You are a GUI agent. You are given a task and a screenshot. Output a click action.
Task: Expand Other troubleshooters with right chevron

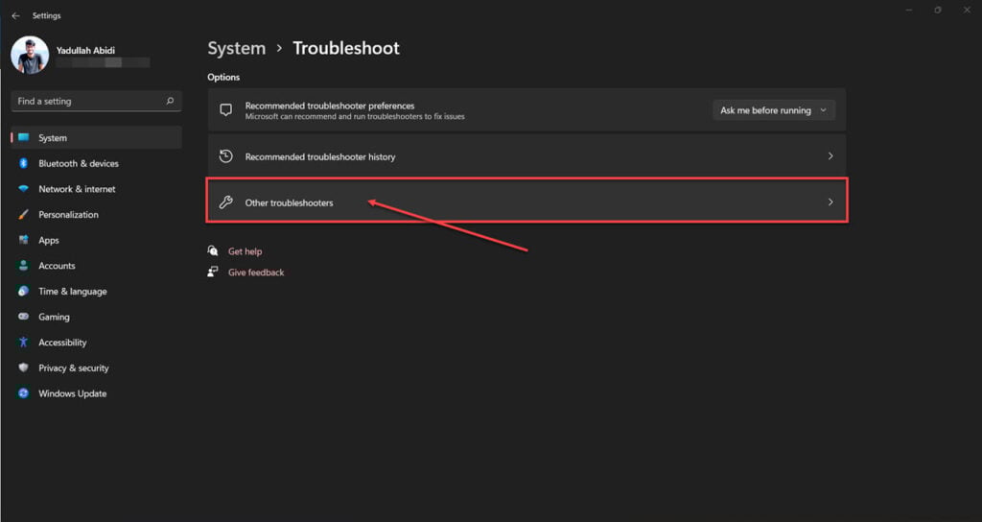tap(830, 202)
